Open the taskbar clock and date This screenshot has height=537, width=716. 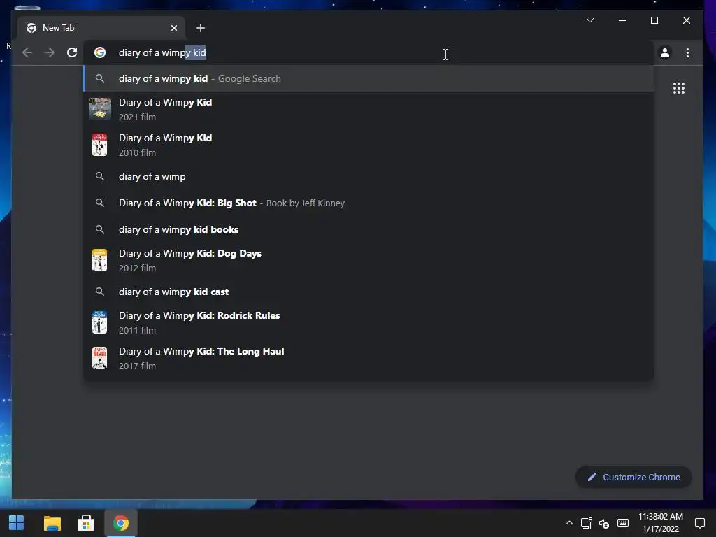(x=660, y=523)
